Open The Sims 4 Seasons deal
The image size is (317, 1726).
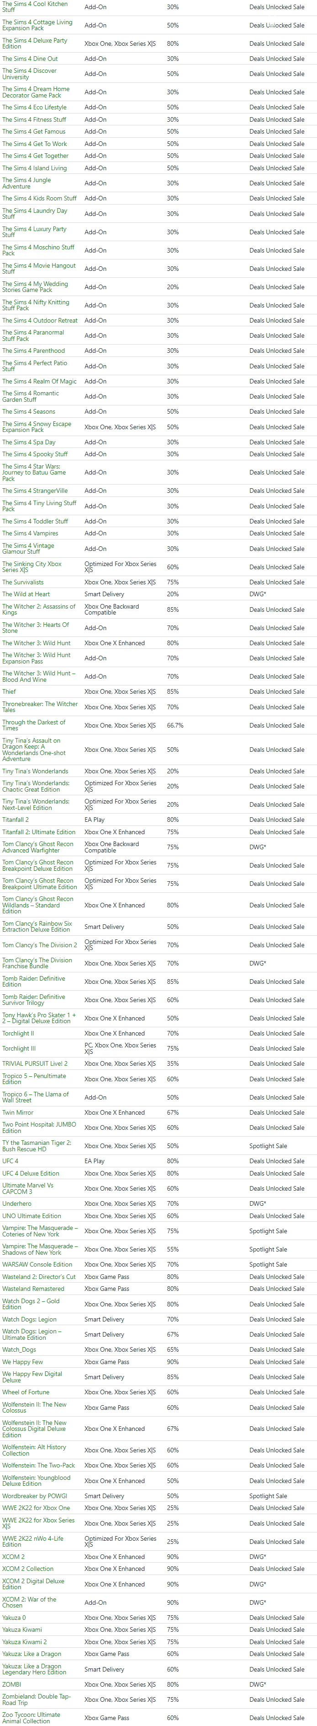29,411
